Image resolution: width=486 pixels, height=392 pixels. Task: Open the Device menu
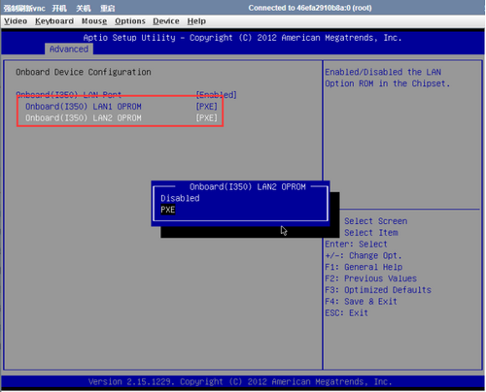(166, 21)
